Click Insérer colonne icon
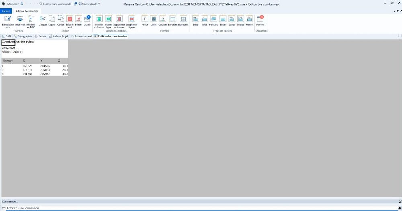The height and width of the screenshot is (211, 402). [x=99, y=19]
